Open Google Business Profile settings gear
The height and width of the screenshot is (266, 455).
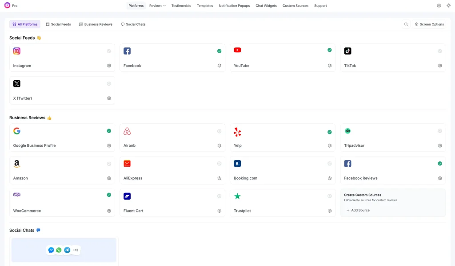(x=109, y=145)
